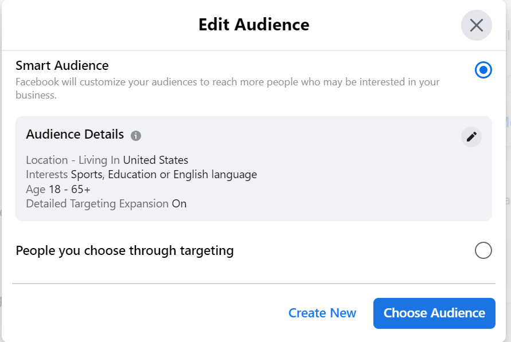511x342 pixels.
Task: Click the People you choose through targeting label
Action: pos(126,250)
